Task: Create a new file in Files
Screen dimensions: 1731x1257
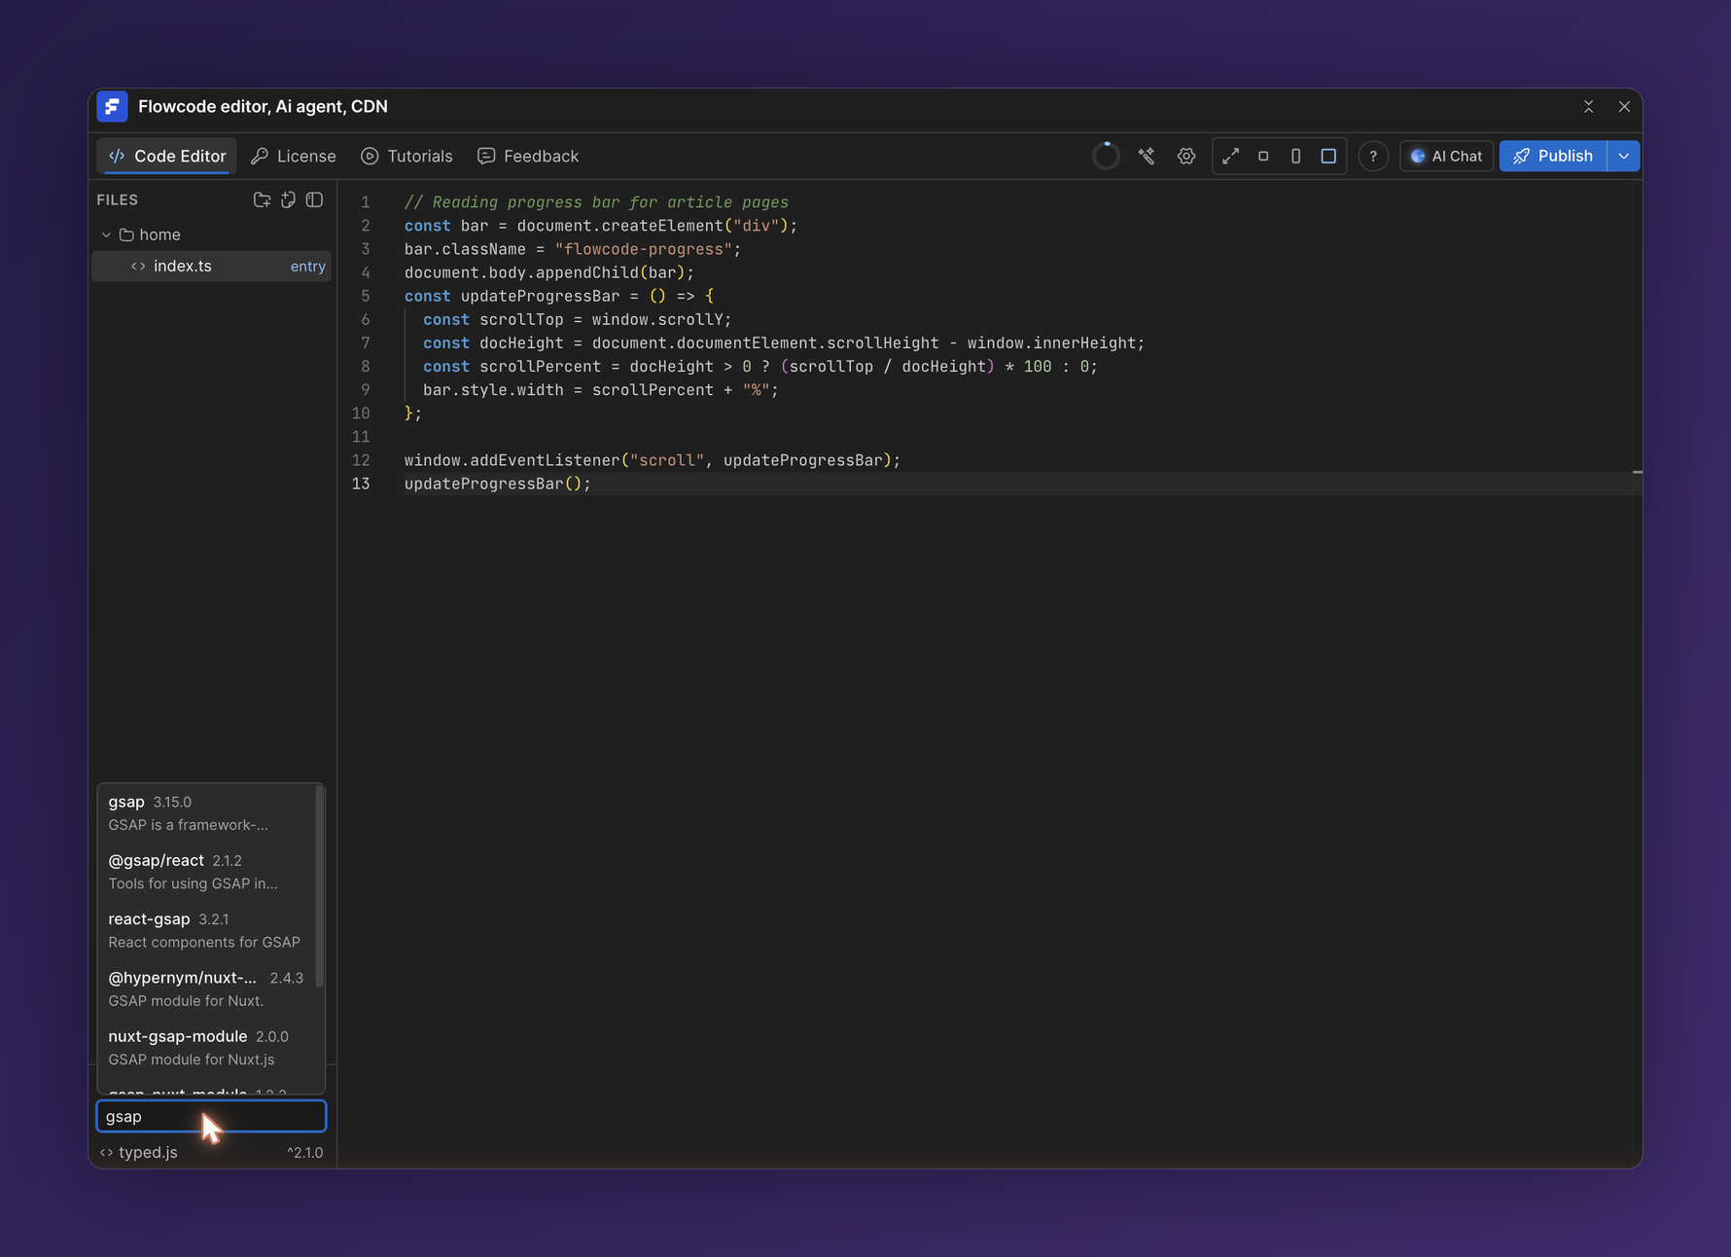Action: [x=288, y=199]
